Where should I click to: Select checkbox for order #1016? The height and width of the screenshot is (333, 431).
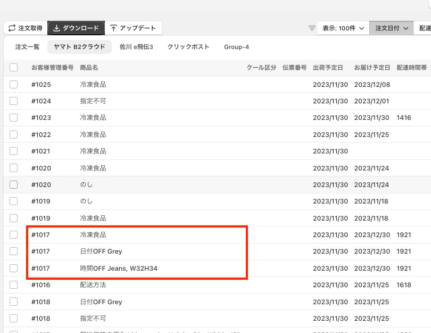tap(14, 285)
